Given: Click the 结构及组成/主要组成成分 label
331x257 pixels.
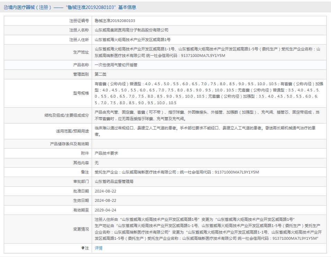Looking at the screenshot, I should point(67,115).
